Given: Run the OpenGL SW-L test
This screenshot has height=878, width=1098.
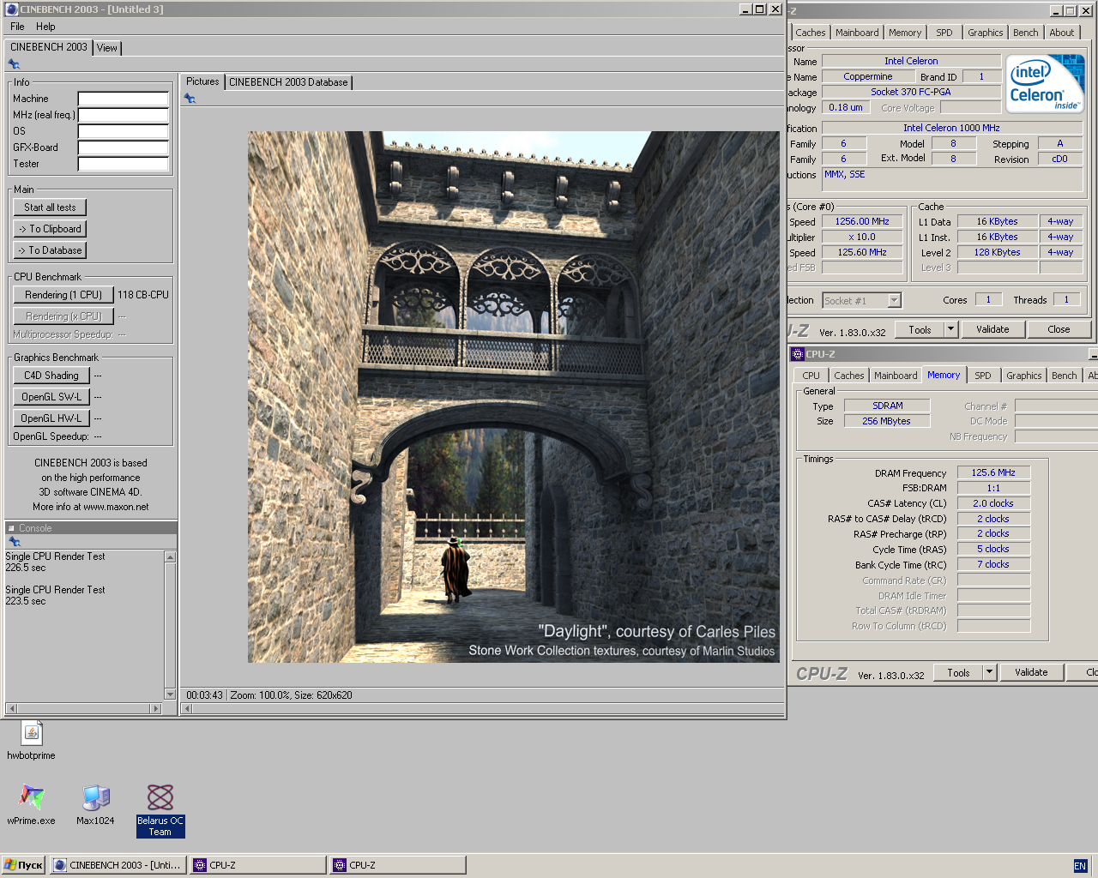Looking at the screenshot, I should point(51,397).
